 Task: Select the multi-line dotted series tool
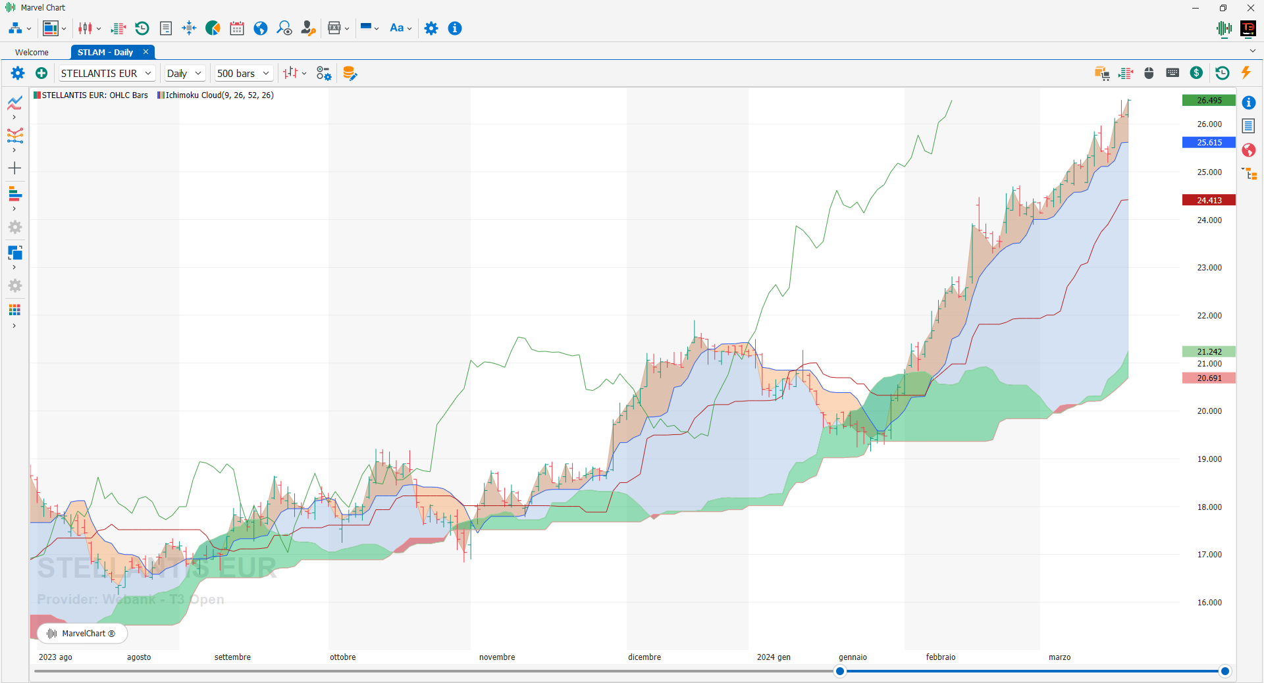(x=15, y=136)
